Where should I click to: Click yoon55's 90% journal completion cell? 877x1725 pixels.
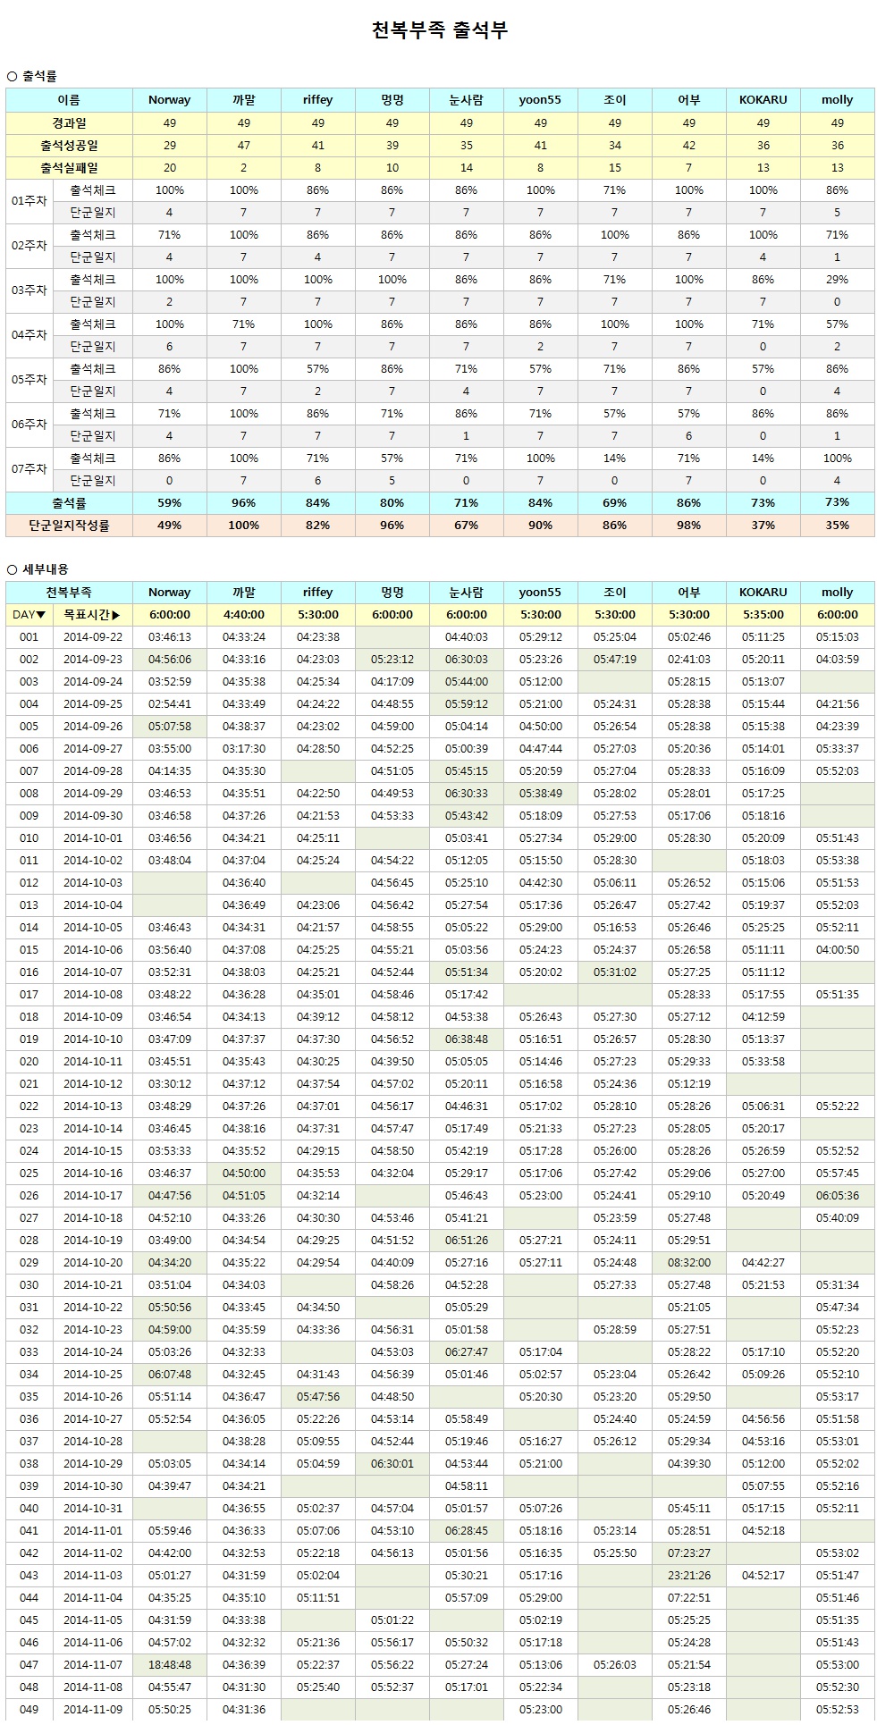click(x=540, y=526)
